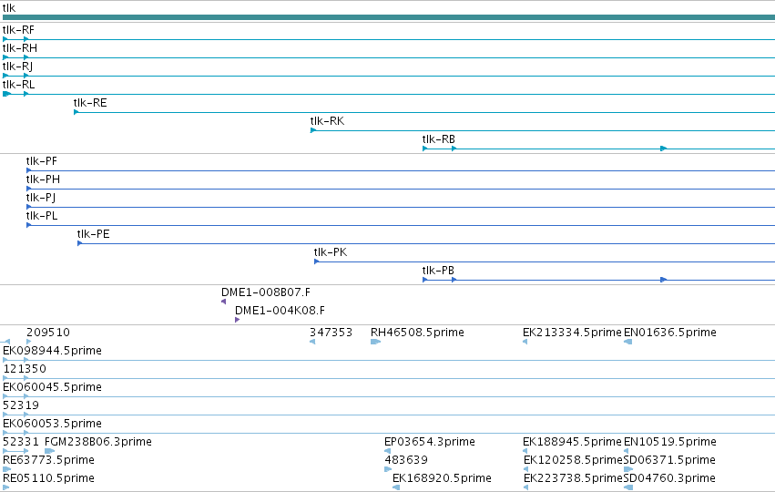Click the 121350 feature label

pyautogui.click(x=25, y=369)
